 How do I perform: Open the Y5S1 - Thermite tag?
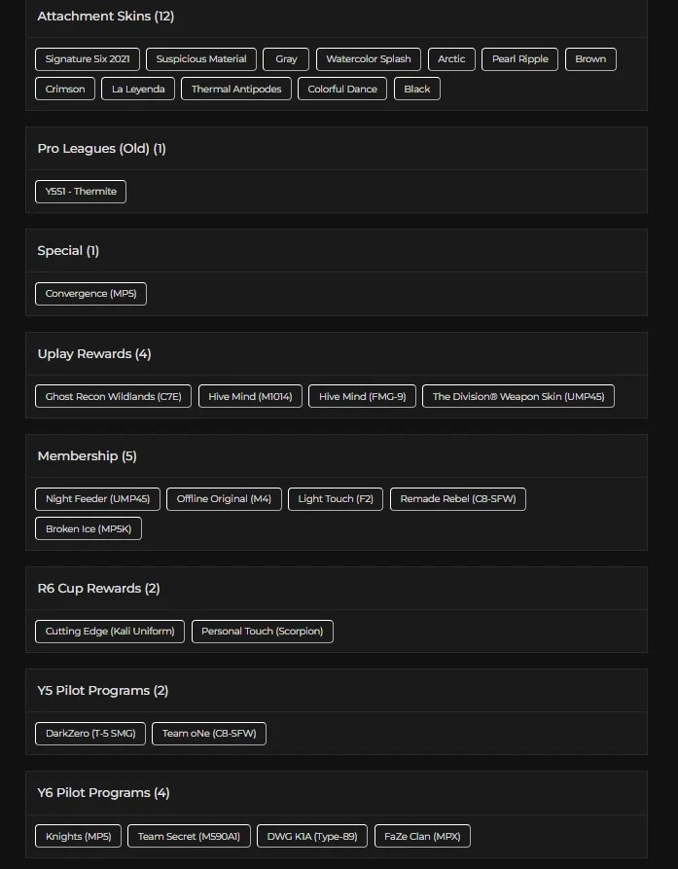pos(81,192)
